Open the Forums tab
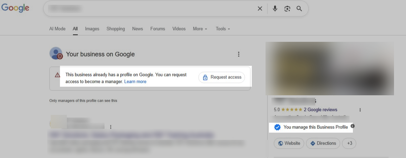The height and width of the screenshot is (158, 406). pyautogui.click(x=158, y=29)
